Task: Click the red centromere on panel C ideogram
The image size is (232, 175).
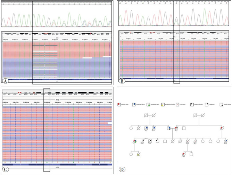Action: pos(19,93)
